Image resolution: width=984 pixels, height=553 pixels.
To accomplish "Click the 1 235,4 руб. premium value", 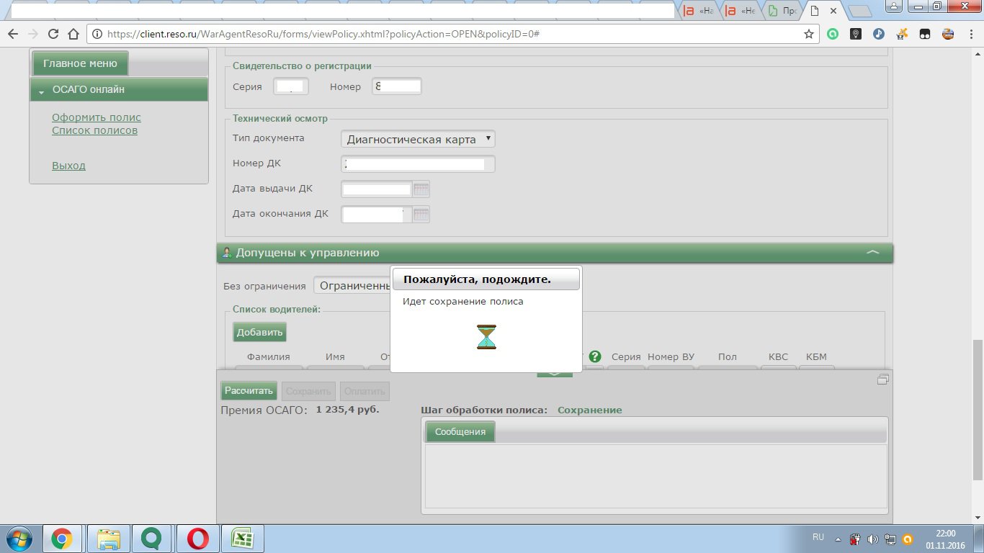I will pyautogui.click(x=347, y=409).
